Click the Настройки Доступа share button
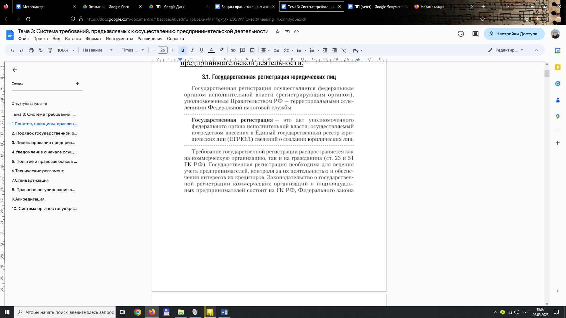 tap(514, 34)
